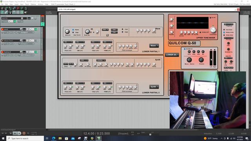Click the Type here to search box
The height and width of the screenshot is (141, 251).
point(25,138)
